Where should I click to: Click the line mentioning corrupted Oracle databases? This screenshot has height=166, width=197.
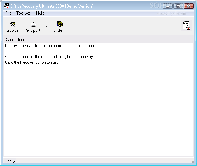[52, 46]
